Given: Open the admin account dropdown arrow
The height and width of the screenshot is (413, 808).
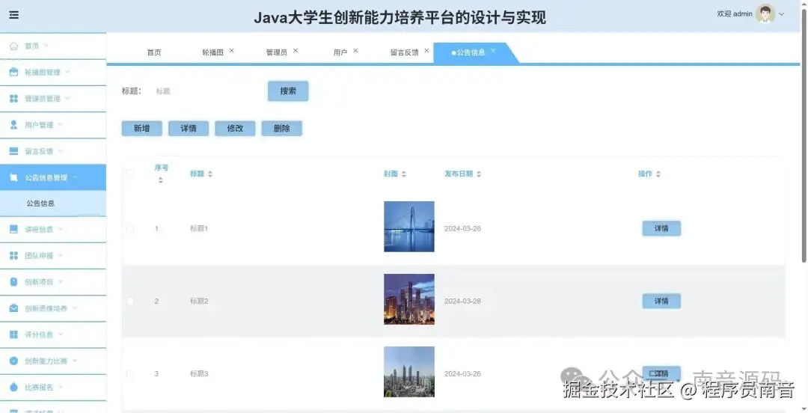Looking at the screenshot, I should (781, 14).
